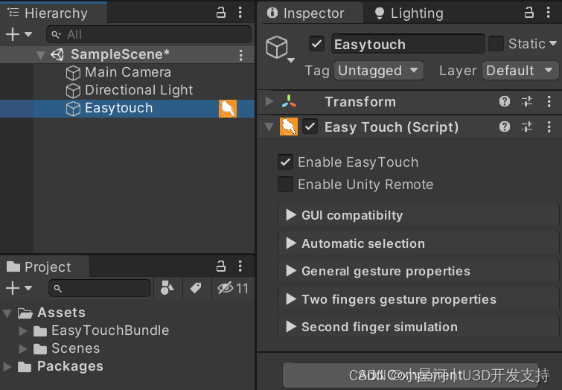
Task: Open Transform component three-dot menu
Action: pos(549,101)
